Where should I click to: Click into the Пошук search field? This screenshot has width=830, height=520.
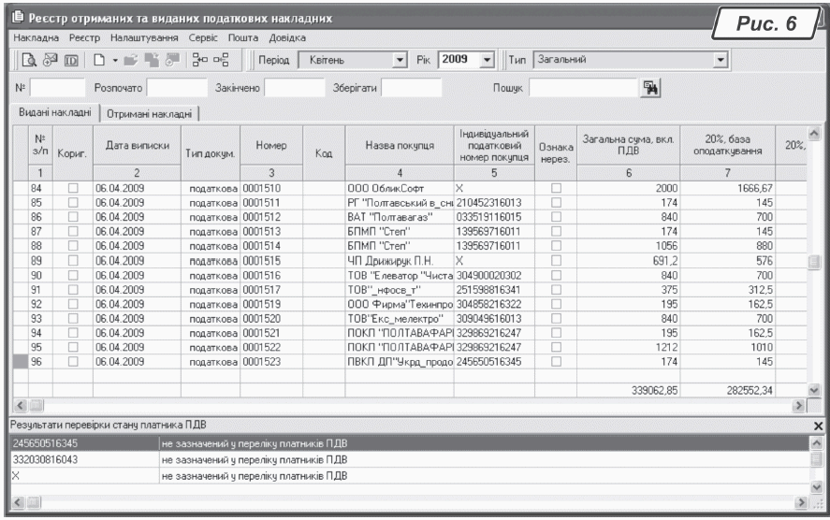(582, 88)
